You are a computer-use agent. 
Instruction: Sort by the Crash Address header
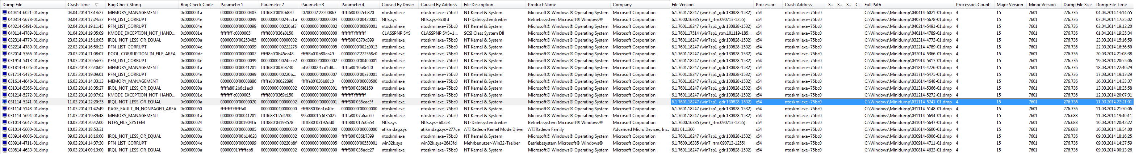pos(804,4)
